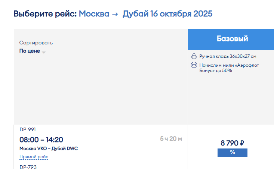Click the 5 ч 20 м duration

171,139
